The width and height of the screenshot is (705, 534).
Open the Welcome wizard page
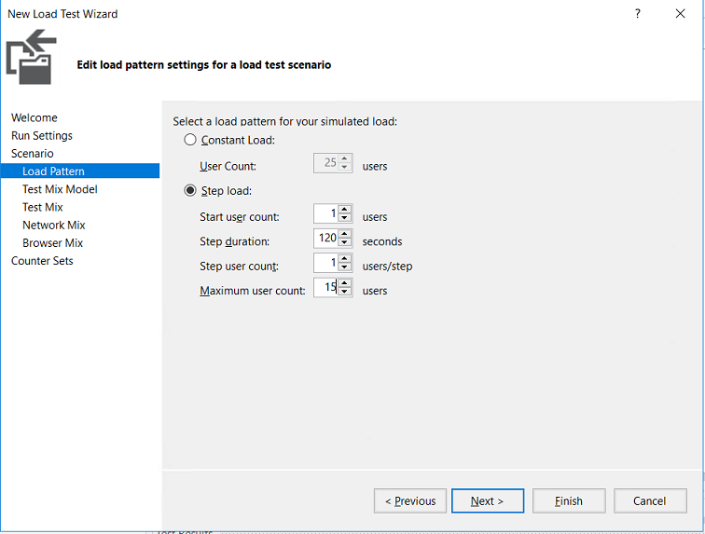click(35, 117)
